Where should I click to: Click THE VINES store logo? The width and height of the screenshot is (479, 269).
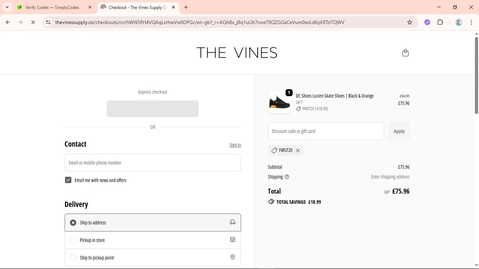pyautogui.click(x=237, y=53)
